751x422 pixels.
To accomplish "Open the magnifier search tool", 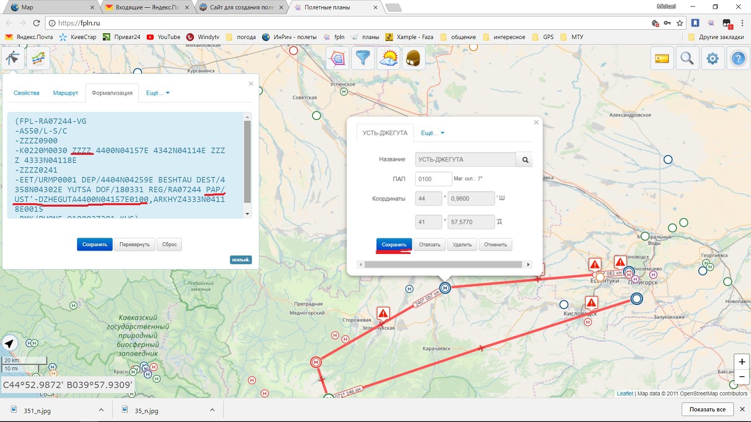I will tap(687, 59).
